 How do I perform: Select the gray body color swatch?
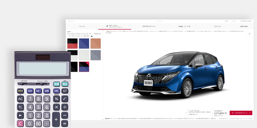96,55
